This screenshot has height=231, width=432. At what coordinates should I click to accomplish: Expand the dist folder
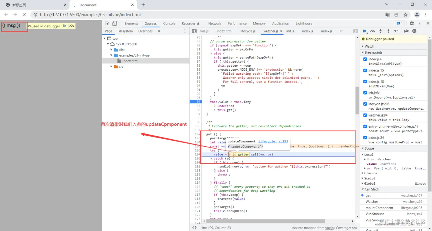[x=111, y=50]
